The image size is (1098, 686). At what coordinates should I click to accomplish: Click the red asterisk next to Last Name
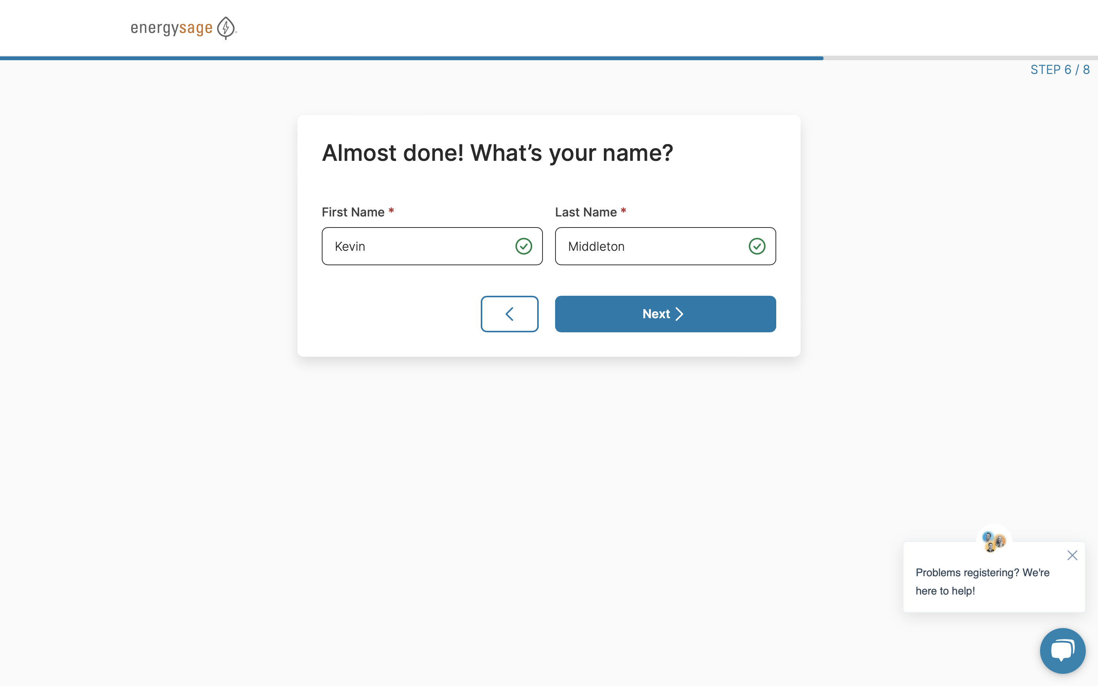(623, 210)
